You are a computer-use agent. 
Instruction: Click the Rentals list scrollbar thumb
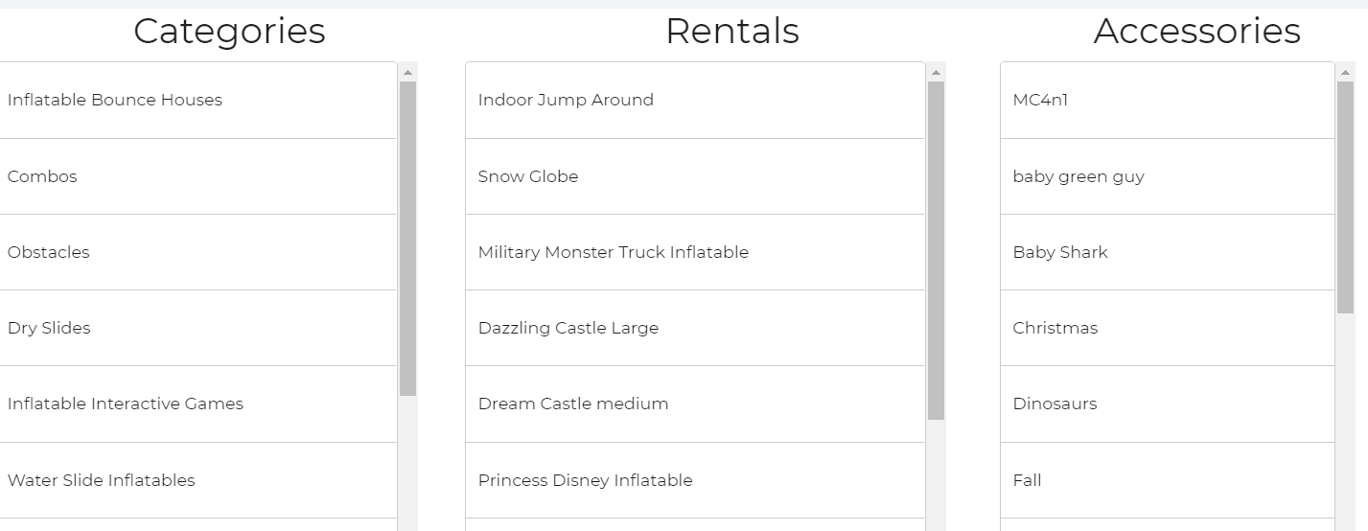(x=936, y=249)
